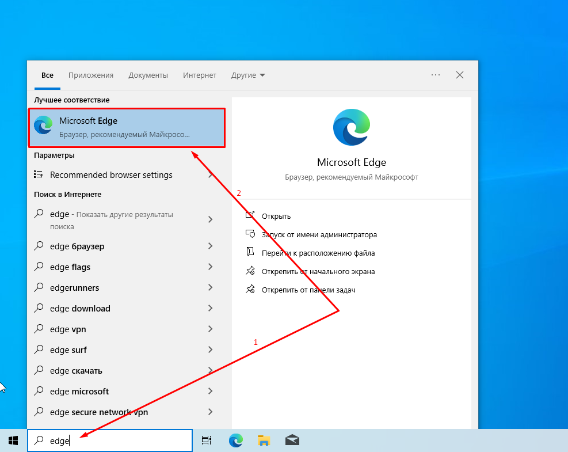Expand the Другие filter dropdown
The width and height of the screenshot is (568, 452).
tap(248, 75)
